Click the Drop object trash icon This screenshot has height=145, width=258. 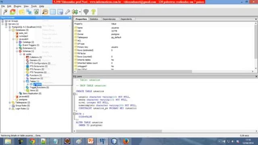tap(36, 12)
